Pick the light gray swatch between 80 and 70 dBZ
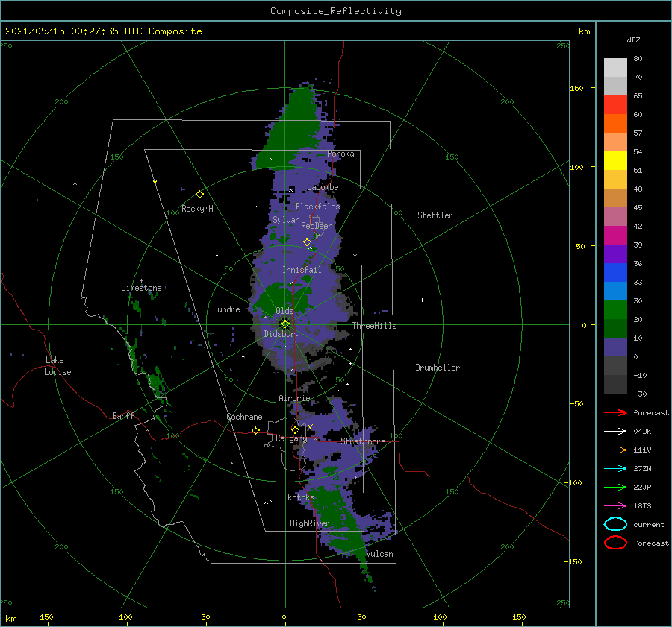Viewport: 672px width, 627px height. point(615,67)
